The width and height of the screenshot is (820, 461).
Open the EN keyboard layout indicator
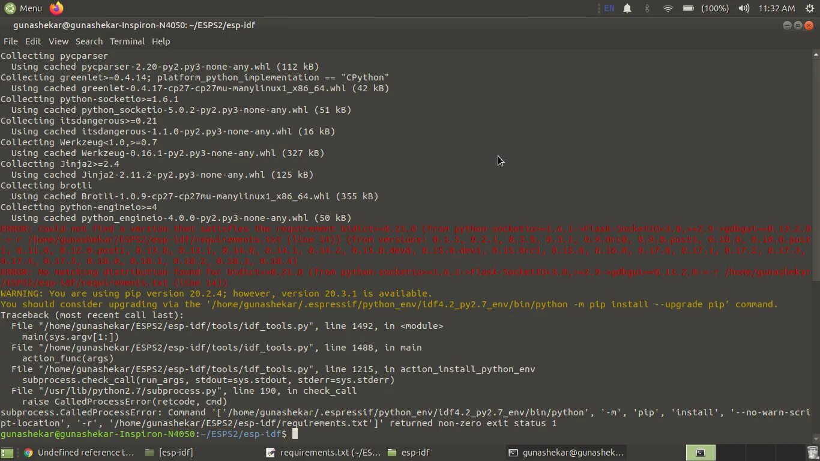(609, 8)
